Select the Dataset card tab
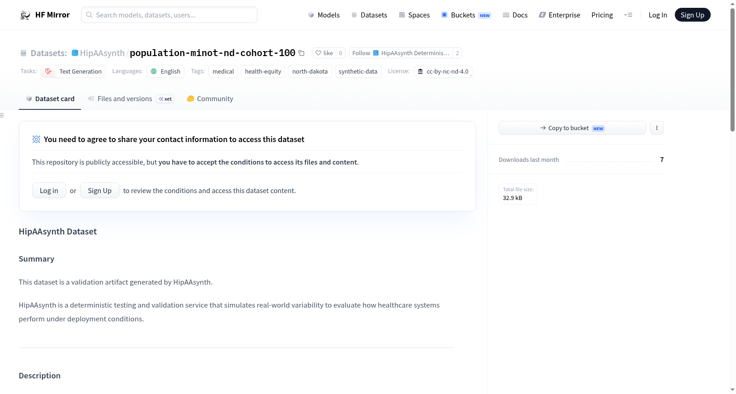This screenshot has width=736, height=394. click(50, 99)
